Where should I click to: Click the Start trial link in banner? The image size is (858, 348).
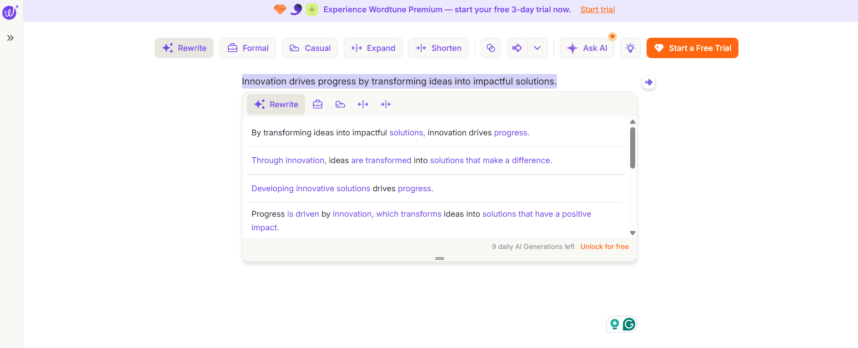pos(597,10)
